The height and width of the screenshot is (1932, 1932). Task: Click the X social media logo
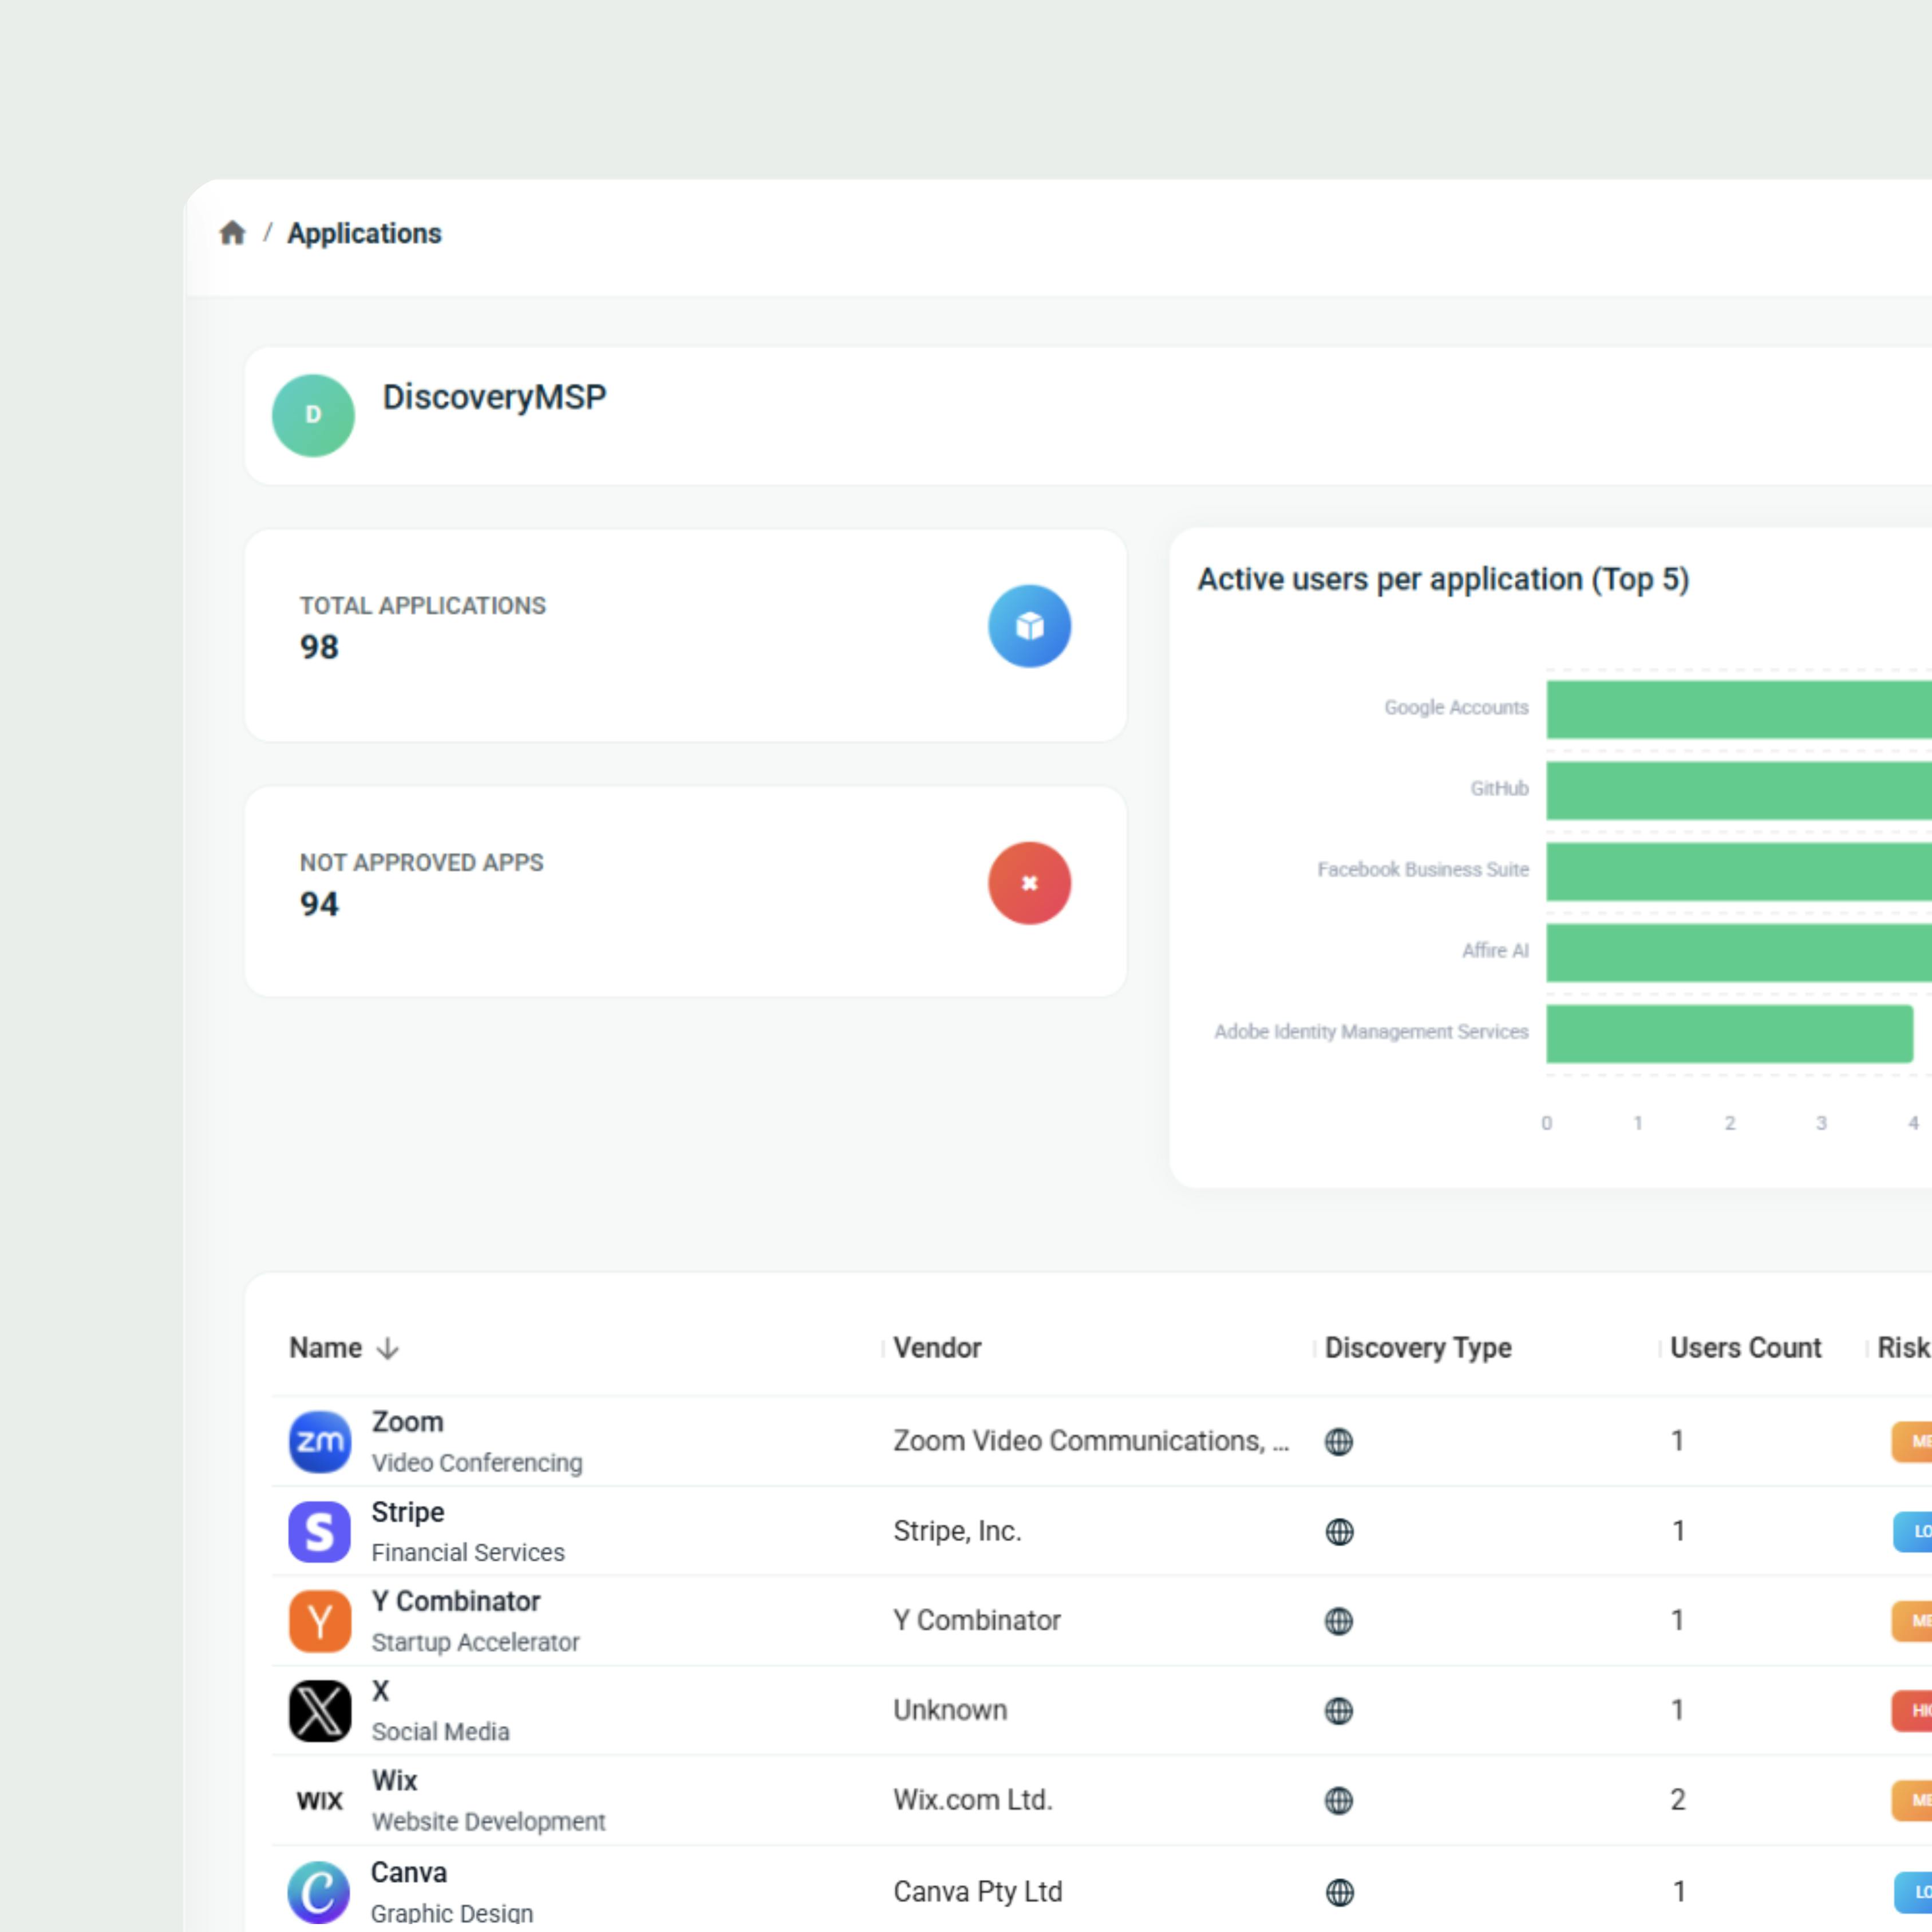(x=320, y=1710)
